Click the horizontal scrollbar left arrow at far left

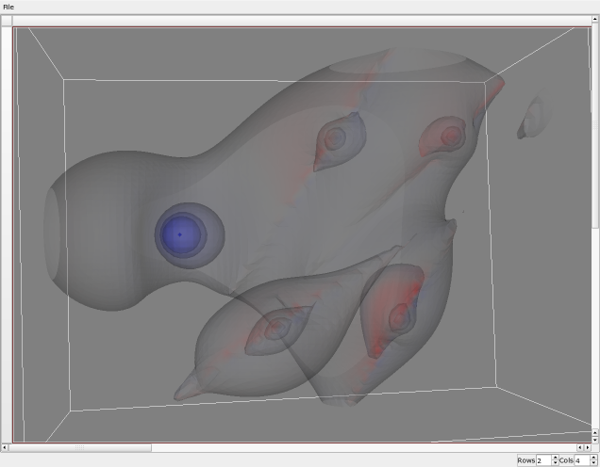(5, 447)
